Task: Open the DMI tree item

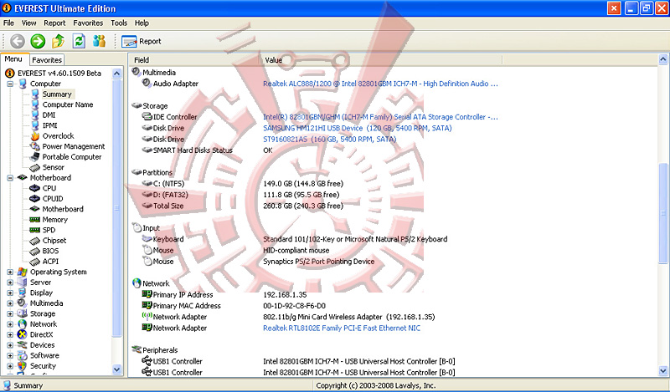Action: (x=49, y=115)
